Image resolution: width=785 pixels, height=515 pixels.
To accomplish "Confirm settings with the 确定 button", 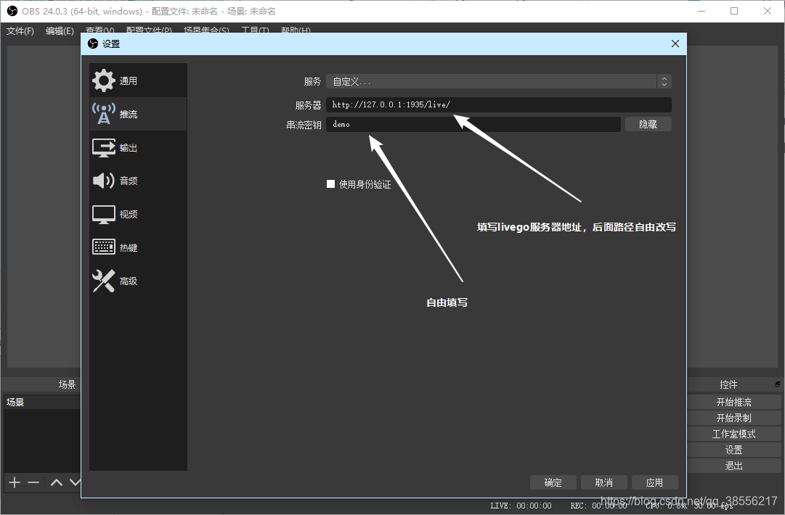I will pos(553,482).
